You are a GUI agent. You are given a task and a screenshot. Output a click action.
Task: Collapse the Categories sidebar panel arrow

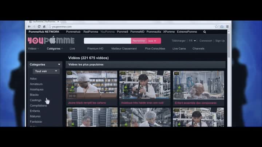coord(59,64)
